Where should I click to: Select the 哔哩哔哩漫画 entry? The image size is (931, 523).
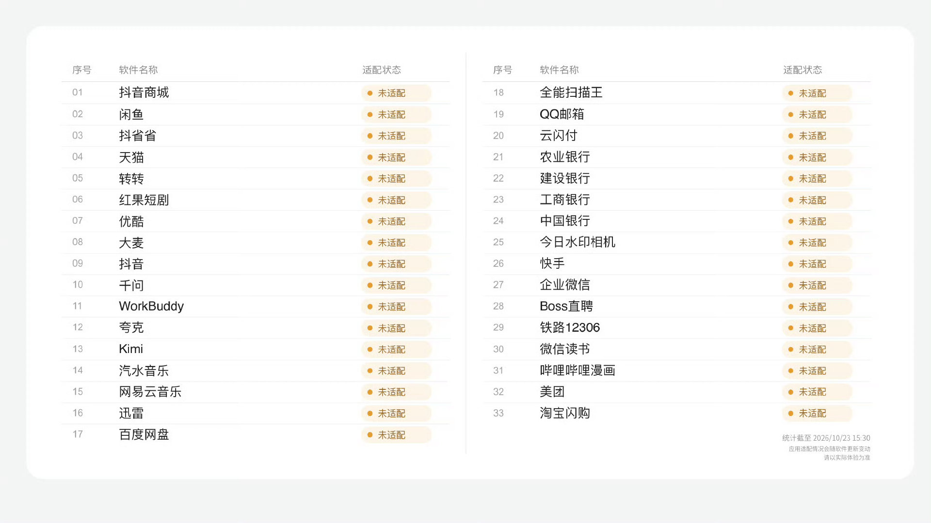[x=578, y=370]
